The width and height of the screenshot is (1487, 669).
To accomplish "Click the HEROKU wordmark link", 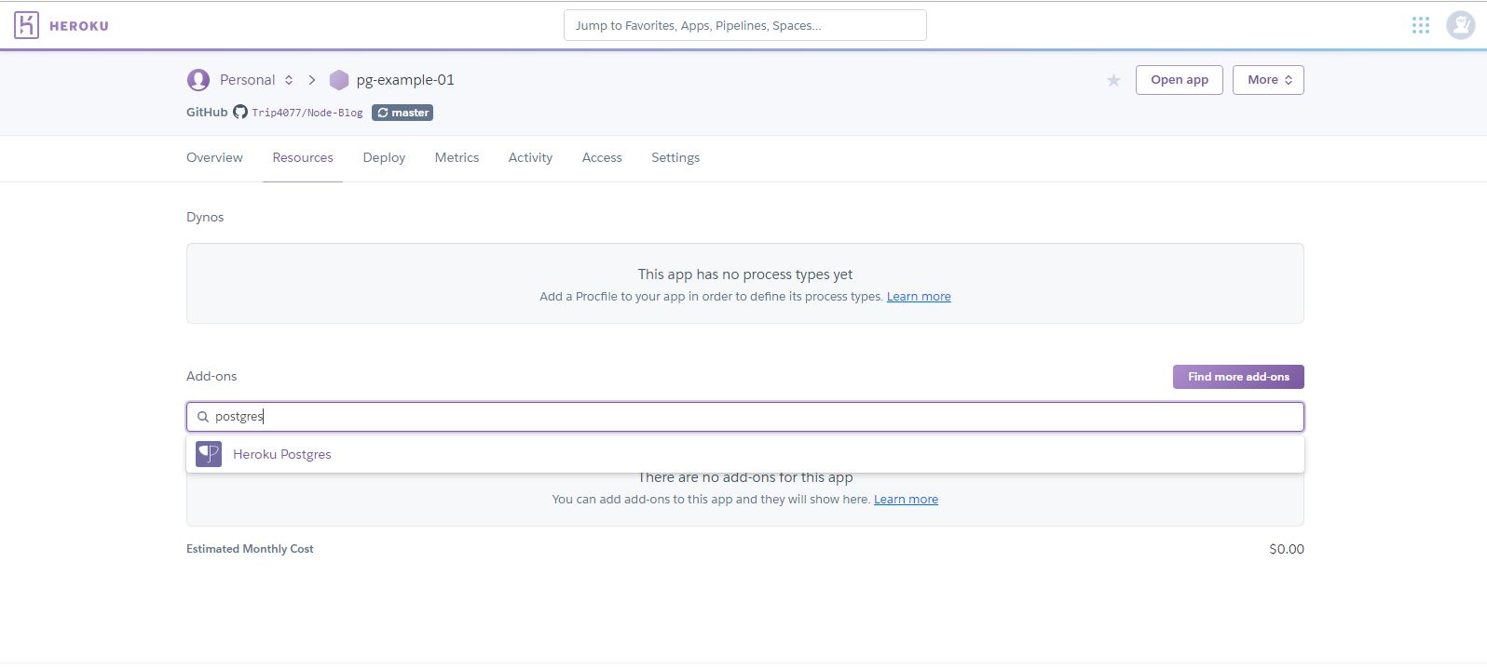I will 79,26.
